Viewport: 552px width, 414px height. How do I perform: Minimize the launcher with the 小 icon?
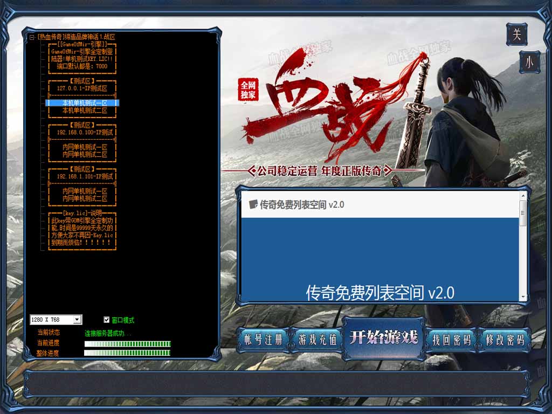point(529,62)
